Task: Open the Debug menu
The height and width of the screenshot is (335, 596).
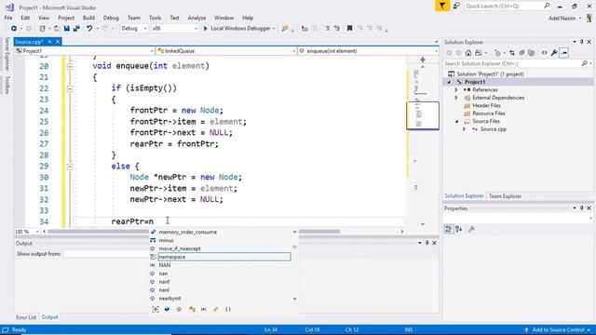Action: tap(111, 18)
